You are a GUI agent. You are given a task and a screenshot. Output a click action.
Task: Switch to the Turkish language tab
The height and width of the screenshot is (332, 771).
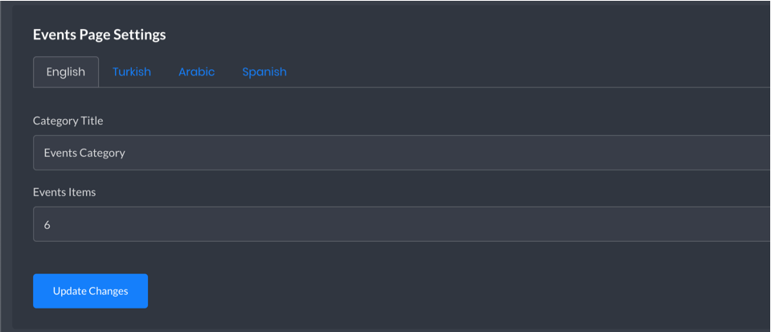pos(132,72)
